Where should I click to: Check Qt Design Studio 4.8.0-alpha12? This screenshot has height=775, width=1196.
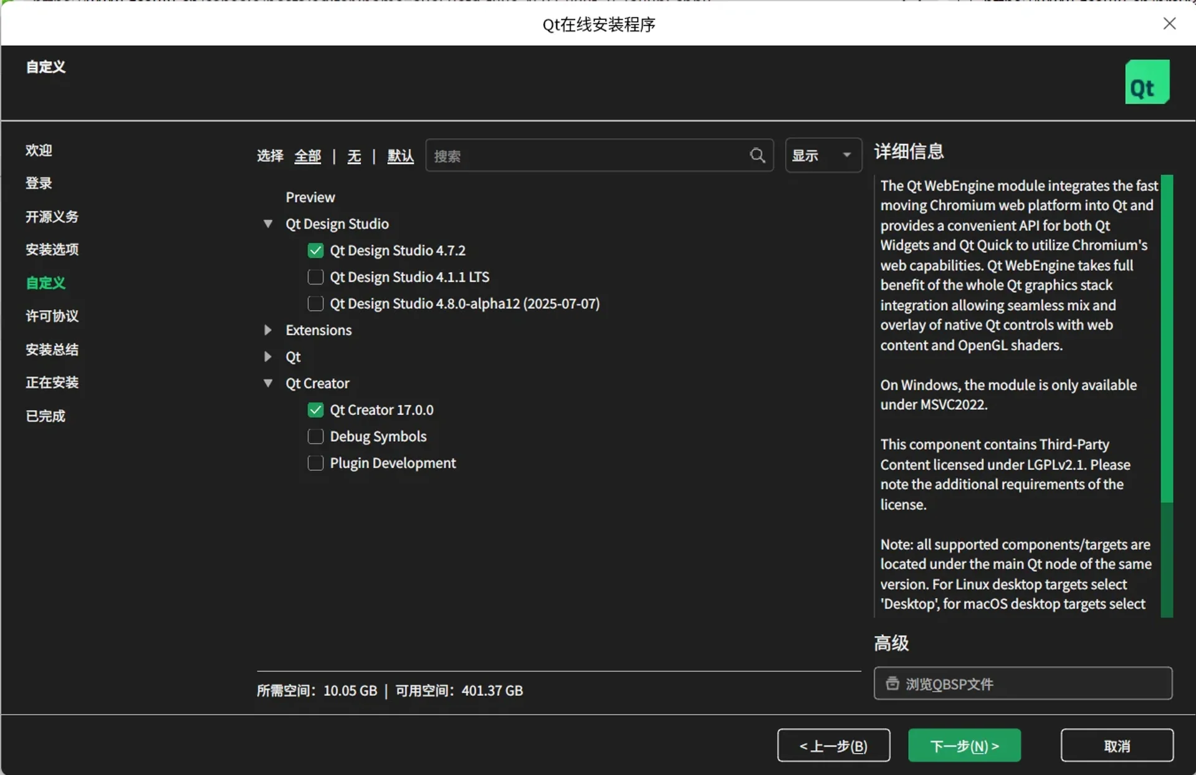click(315, 303)
